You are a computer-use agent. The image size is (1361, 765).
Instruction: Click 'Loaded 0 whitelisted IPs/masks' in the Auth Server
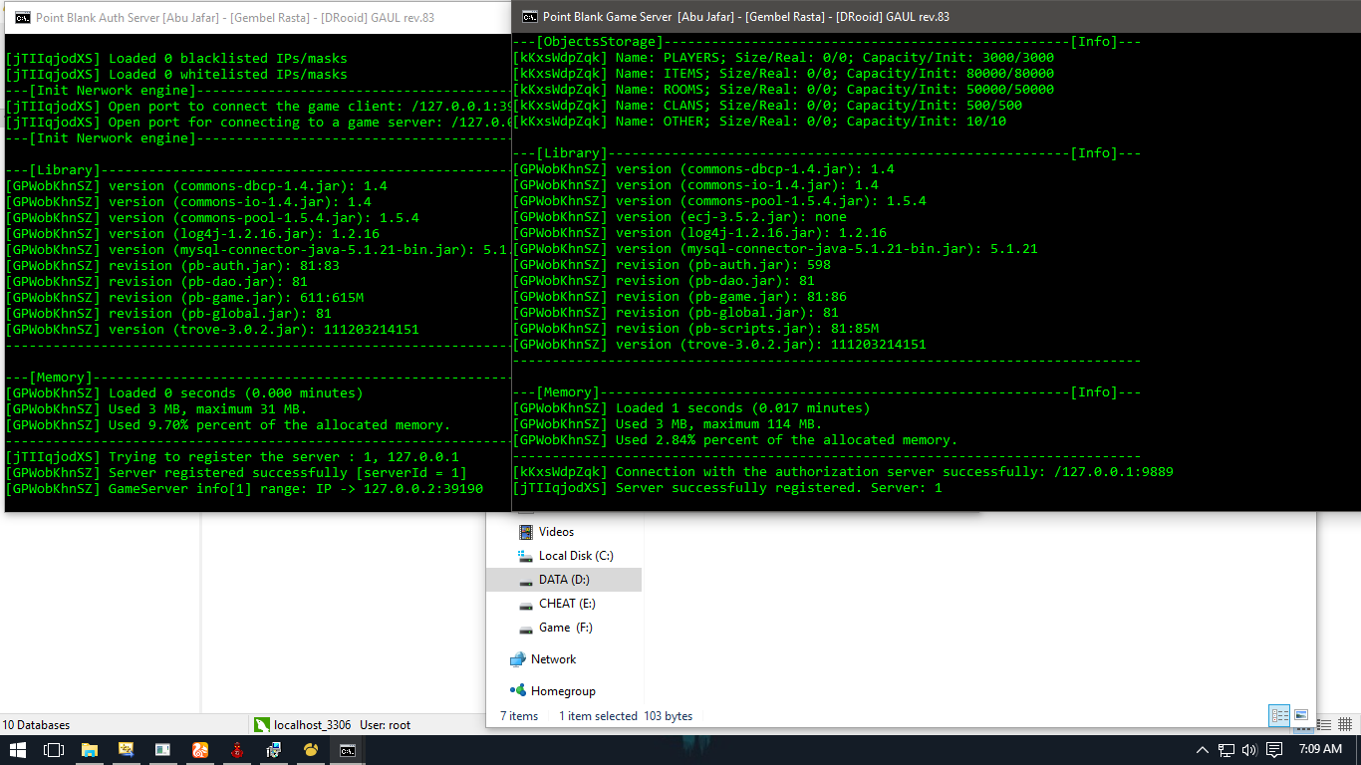[176, 75]
